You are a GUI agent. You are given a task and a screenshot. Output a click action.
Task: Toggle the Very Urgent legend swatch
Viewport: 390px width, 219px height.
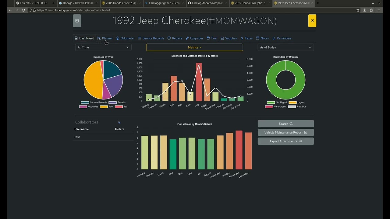point(269,107)
